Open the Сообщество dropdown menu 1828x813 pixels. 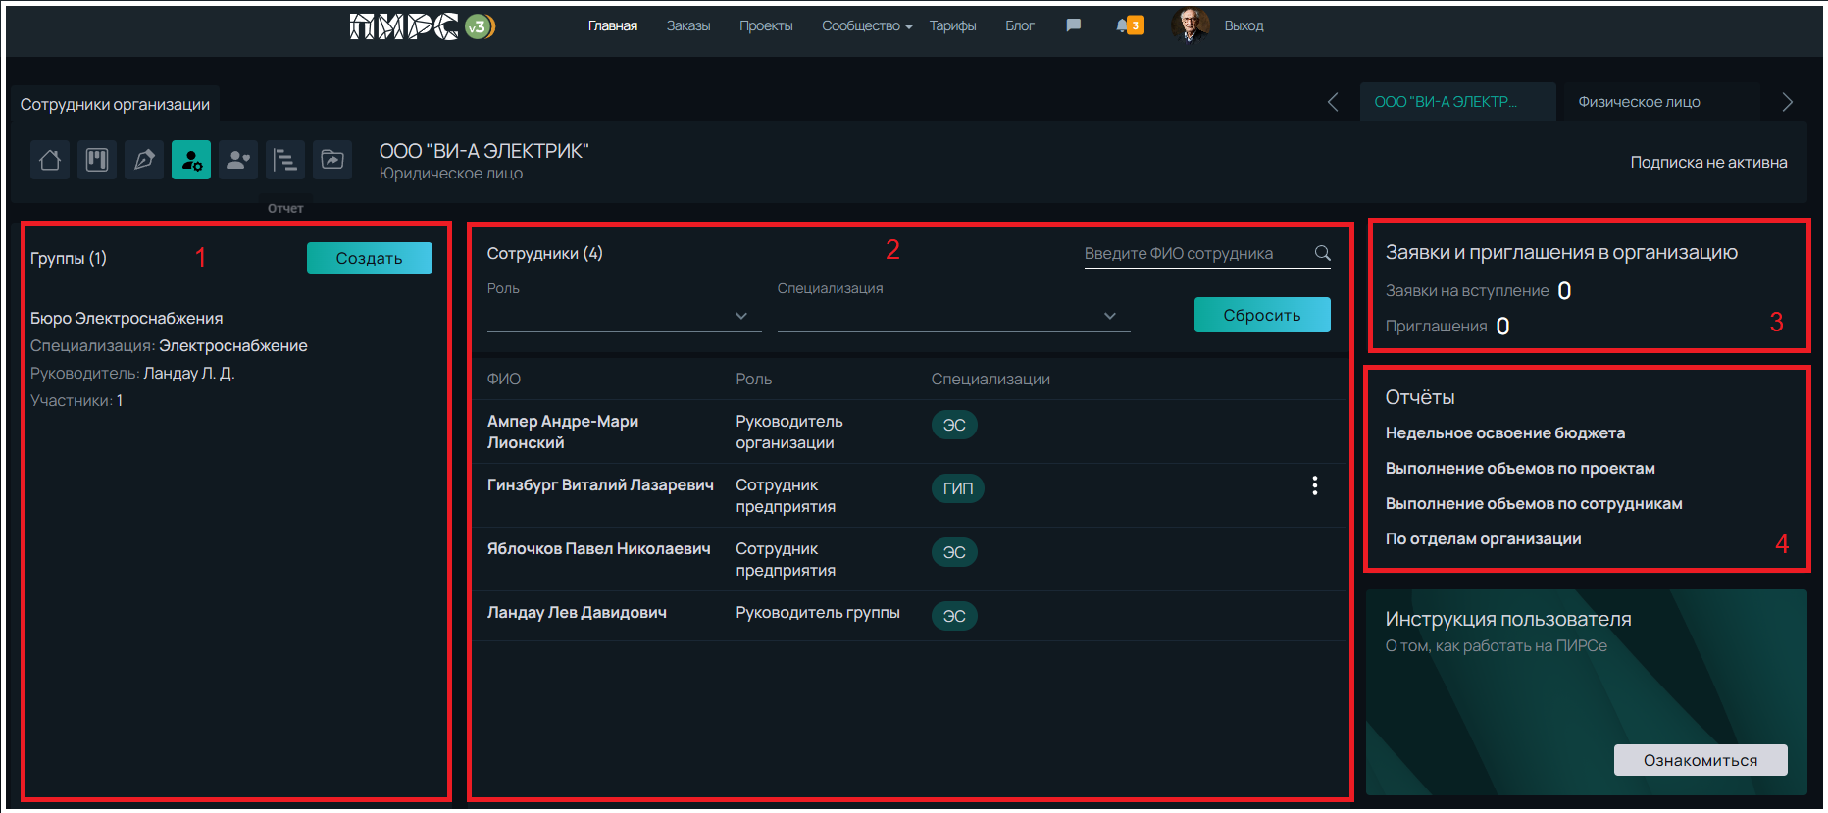(866, 26)
